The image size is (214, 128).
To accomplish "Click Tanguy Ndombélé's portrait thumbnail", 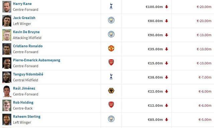I will click(x=7, y=77).
